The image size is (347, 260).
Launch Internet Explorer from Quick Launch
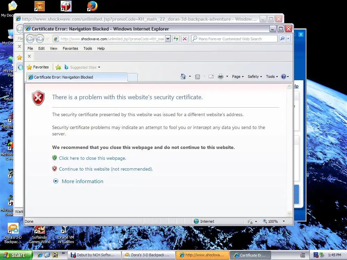coord(40,255)
